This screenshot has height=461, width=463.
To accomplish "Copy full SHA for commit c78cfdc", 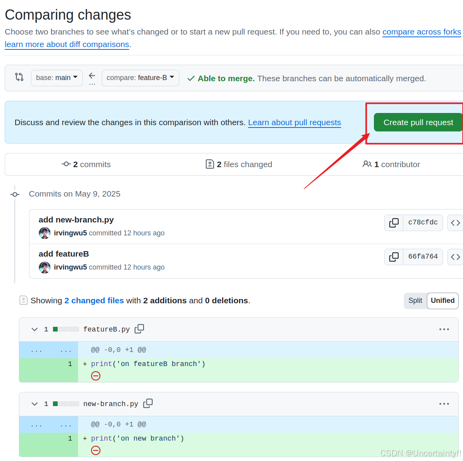I will 394,222.
